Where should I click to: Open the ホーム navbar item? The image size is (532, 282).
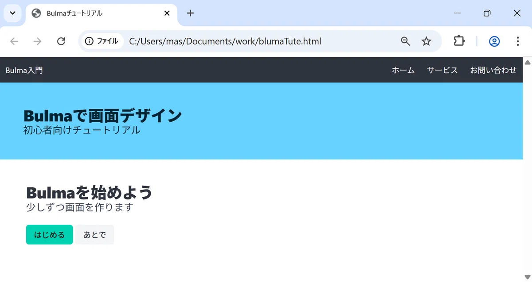(403, 70)
